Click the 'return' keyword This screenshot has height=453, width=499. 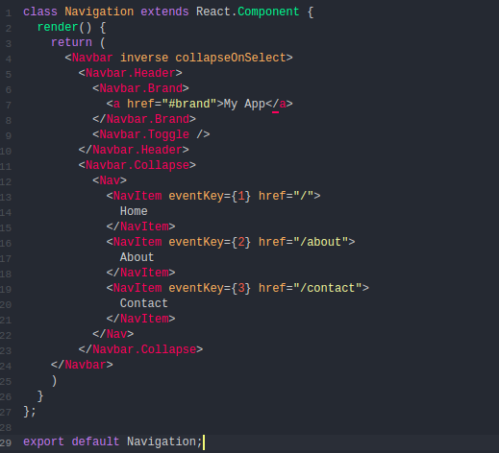click(71, 42)
